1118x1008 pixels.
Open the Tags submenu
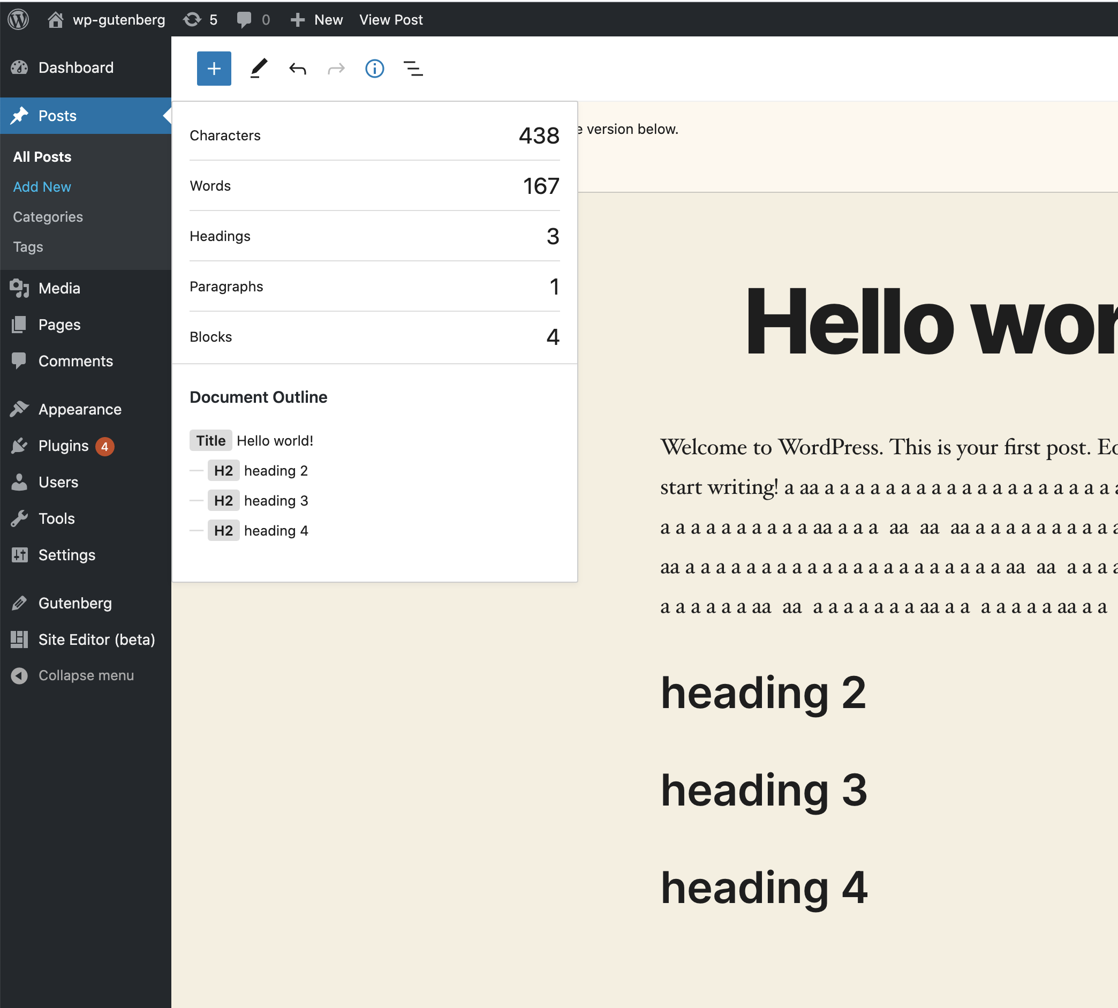pyautogui.click(x=28, y=246)
